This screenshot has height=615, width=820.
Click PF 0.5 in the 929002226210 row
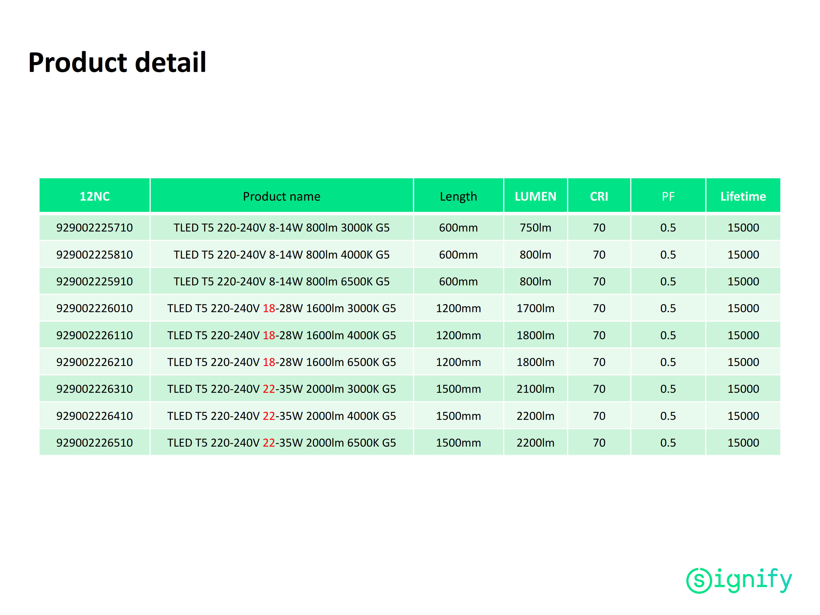click(668, 362)
